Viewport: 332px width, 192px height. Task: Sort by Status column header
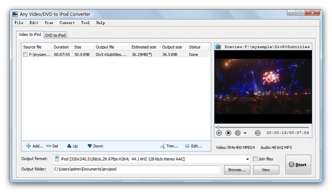click(198, 47)
